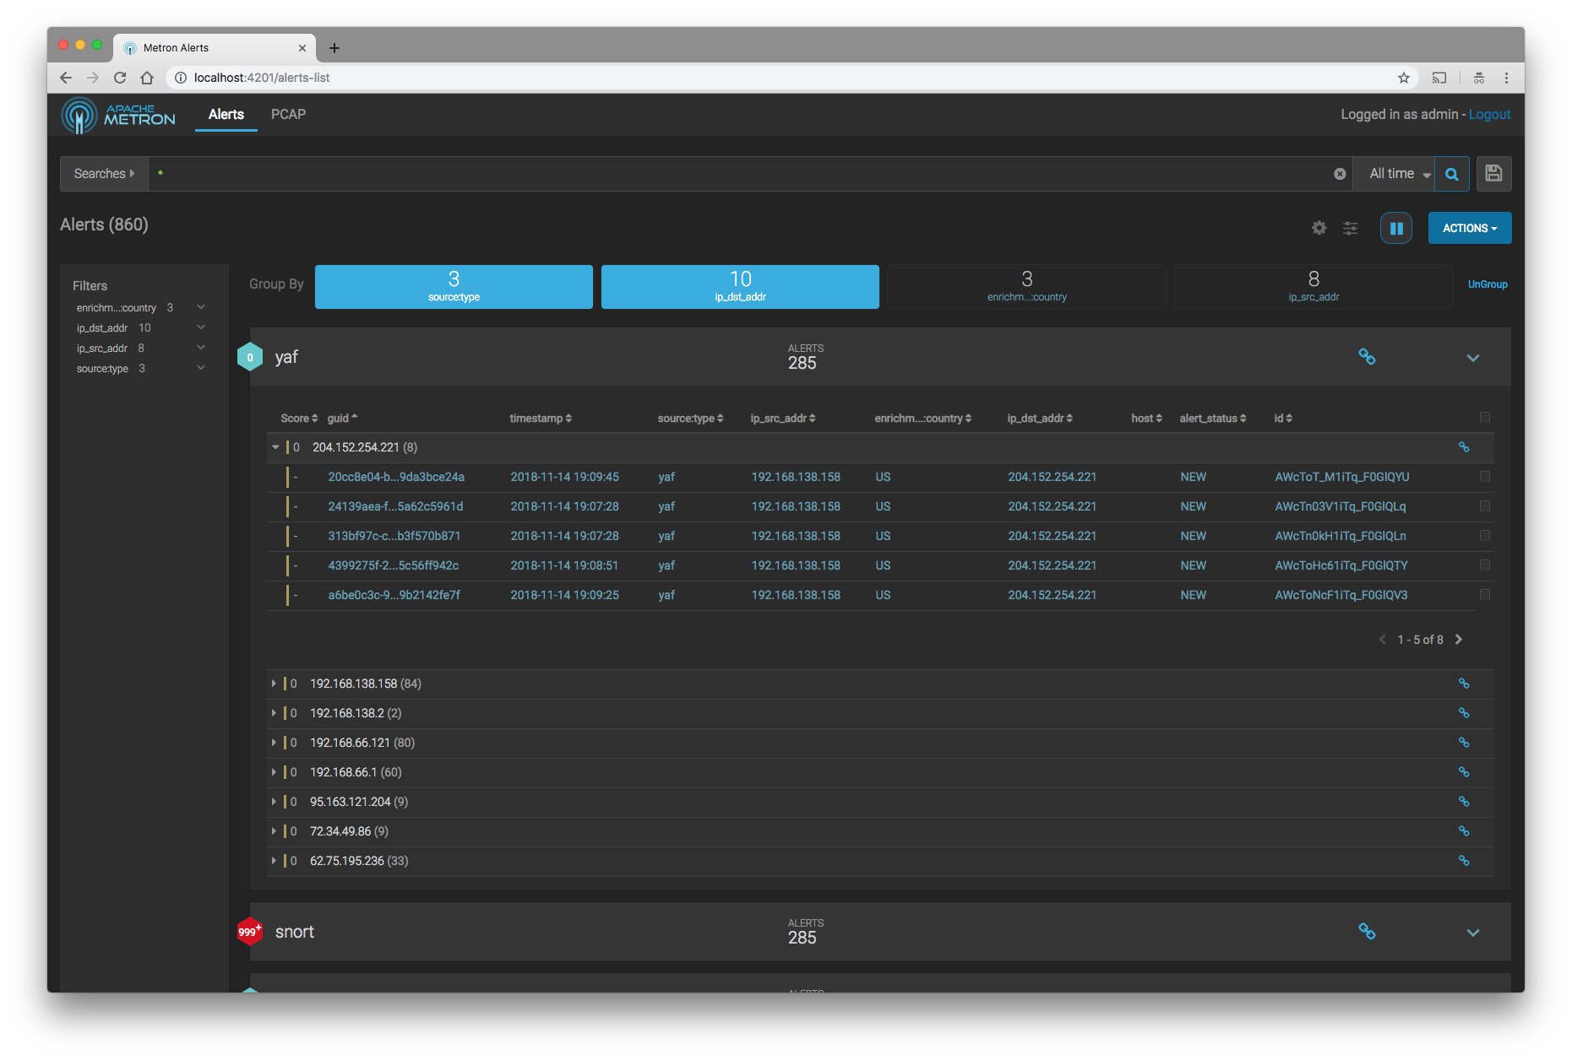Expand 192.168.138.158 (84) subgroup
1572x1060 pixels.
point(274,684)
